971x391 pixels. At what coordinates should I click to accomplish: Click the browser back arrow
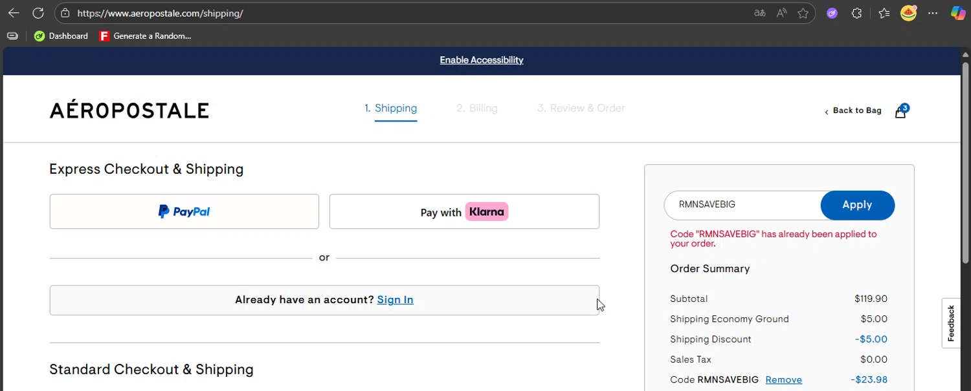point(14,13)
